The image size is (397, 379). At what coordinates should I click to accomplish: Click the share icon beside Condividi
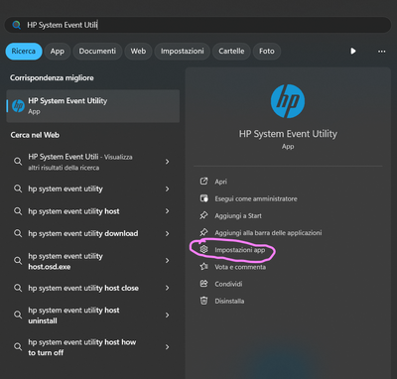click(203, 284)
